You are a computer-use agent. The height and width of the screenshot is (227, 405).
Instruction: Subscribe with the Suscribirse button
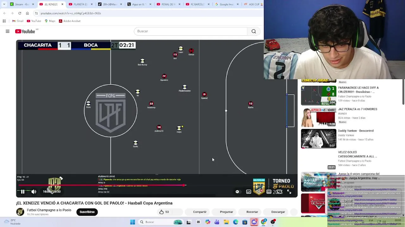point(87,212)
